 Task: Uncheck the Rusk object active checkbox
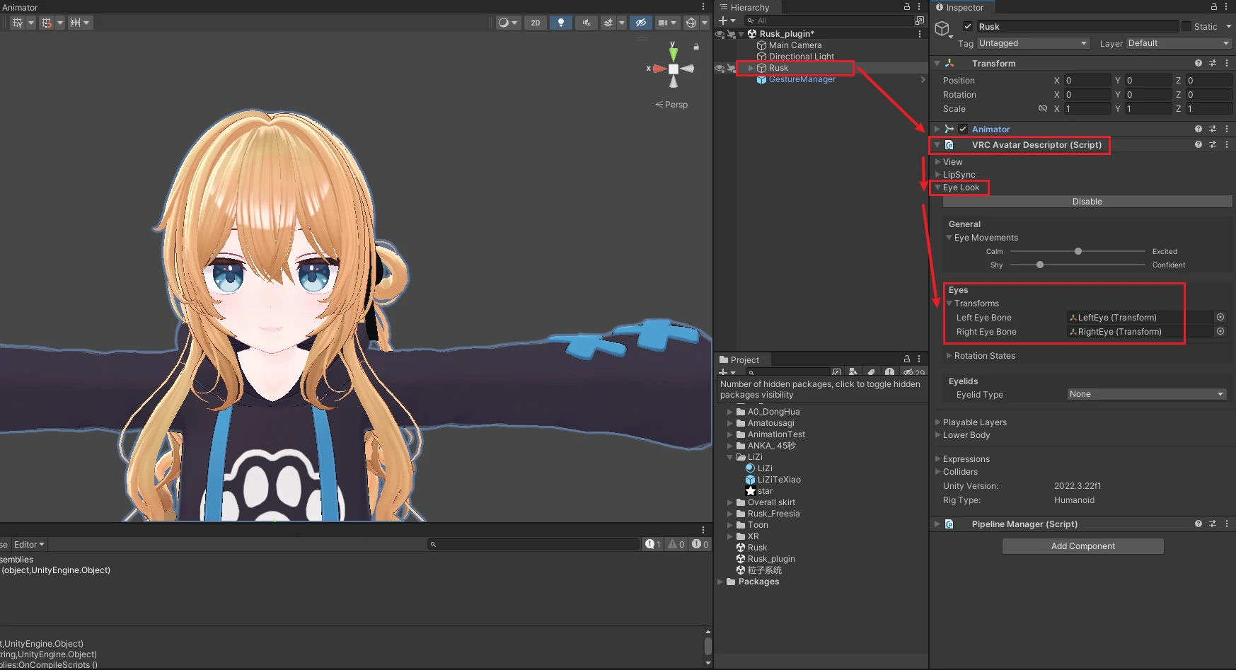(x=968, y=26)
